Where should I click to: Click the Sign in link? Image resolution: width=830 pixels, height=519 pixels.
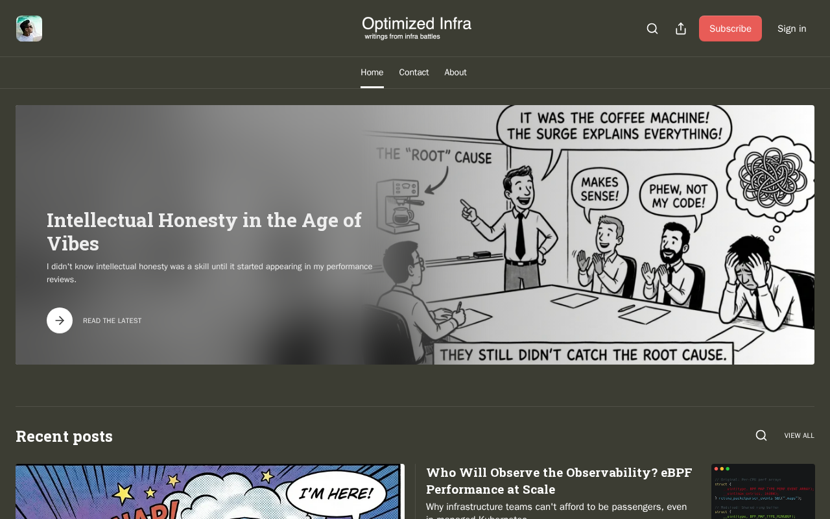click(x=792, y=29)
